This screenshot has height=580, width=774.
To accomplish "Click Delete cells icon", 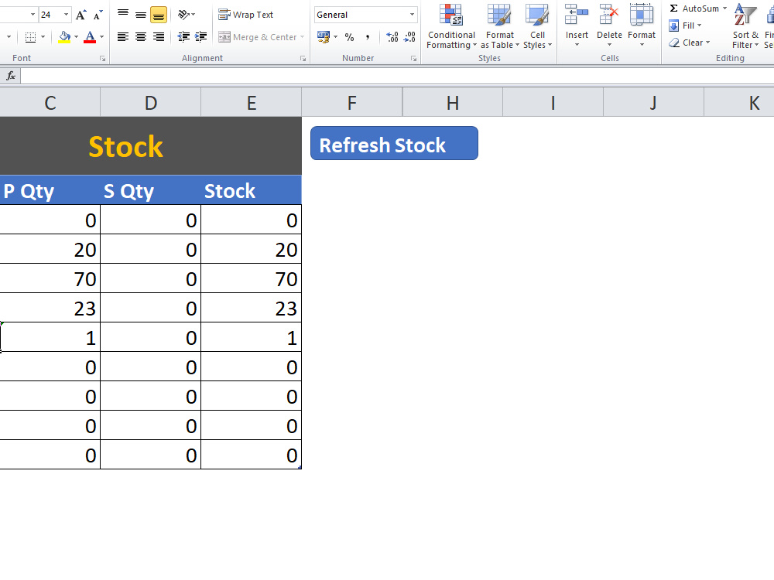I will pos(609,15).
